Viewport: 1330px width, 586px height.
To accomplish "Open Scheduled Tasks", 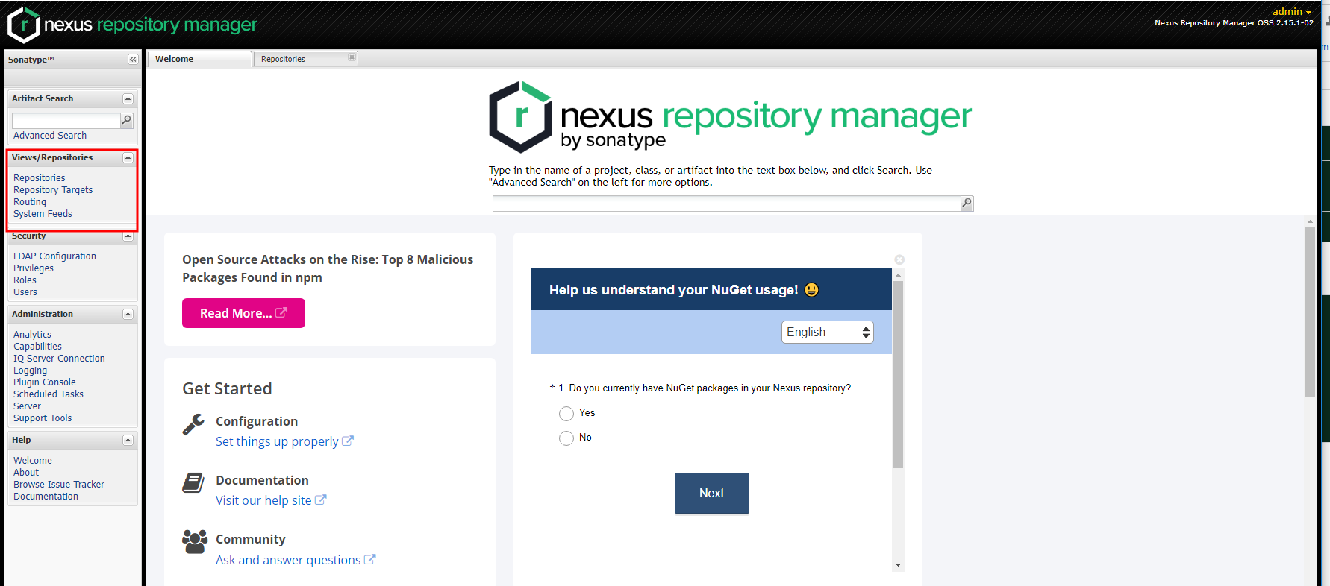I will [49, 394].
